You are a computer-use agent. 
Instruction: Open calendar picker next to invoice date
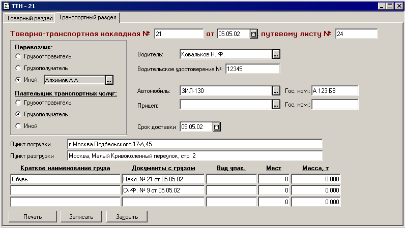pos(253,34)
